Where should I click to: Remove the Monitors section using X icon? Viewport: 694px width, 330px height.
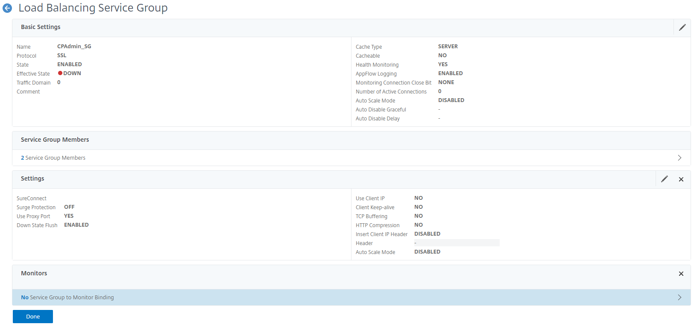[x=681, y=274]
